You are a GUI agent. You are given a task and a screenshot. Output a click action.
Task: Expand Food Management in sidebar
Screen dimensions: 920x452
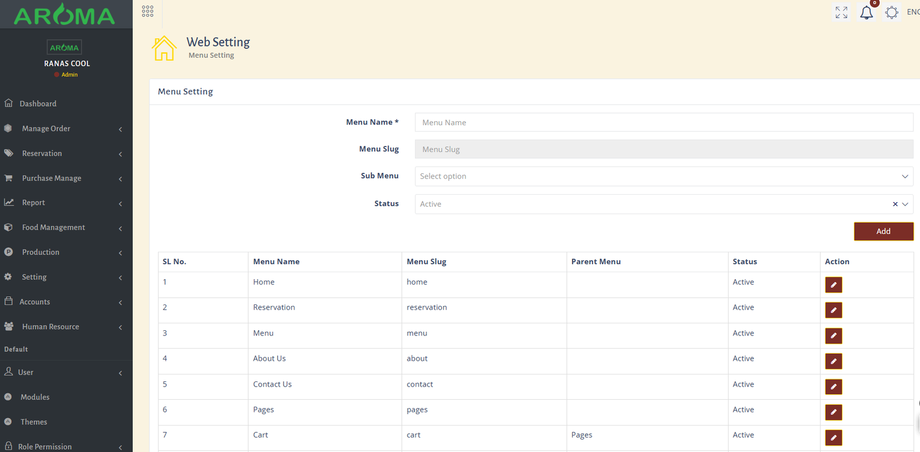pyautogui.click(x=53, y=227)
